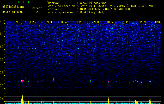This screenshot has width=164, height=104.
Task: Click the Receiving antenna label
Action: click(60, 12)
